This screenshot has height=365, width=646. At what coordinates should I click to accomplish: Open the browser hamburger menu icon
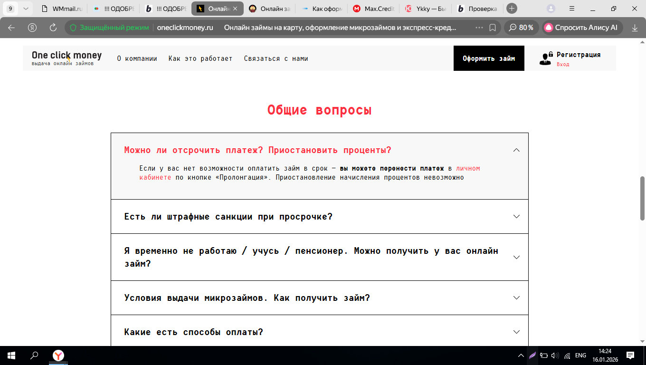(x=572, y=9)
